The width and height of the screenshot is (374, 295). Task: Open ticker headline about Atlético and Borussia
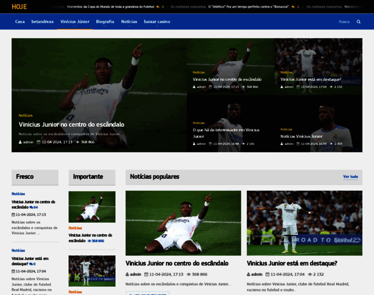tap(249, 7)
